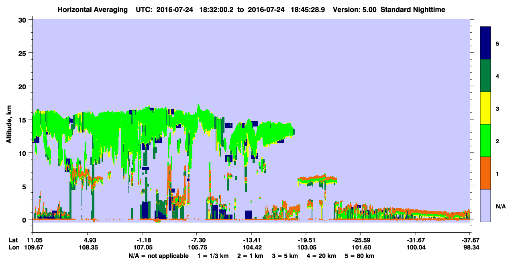Screen dimensions: 522x267
Task: Click the yellow colorbar segment labeled 3
Action: click(x=485, y=108)
